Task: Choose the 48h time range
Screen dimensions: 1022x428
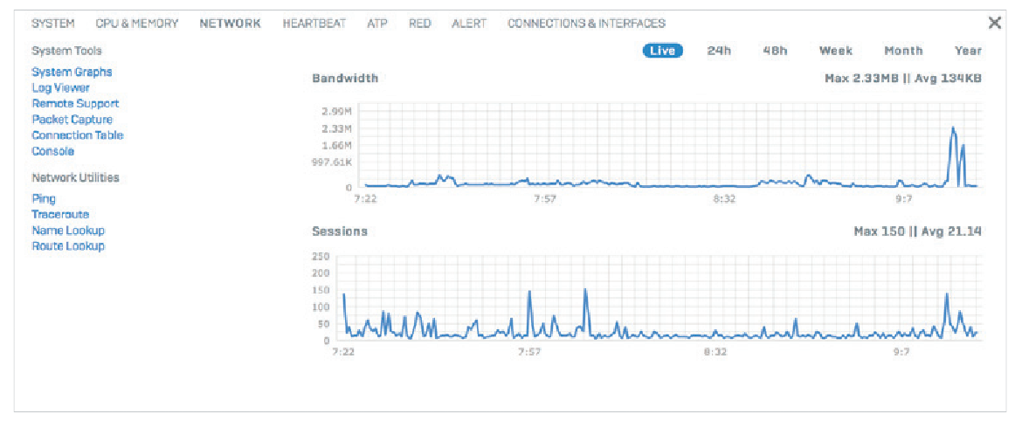Action: [x=776, y=51]
